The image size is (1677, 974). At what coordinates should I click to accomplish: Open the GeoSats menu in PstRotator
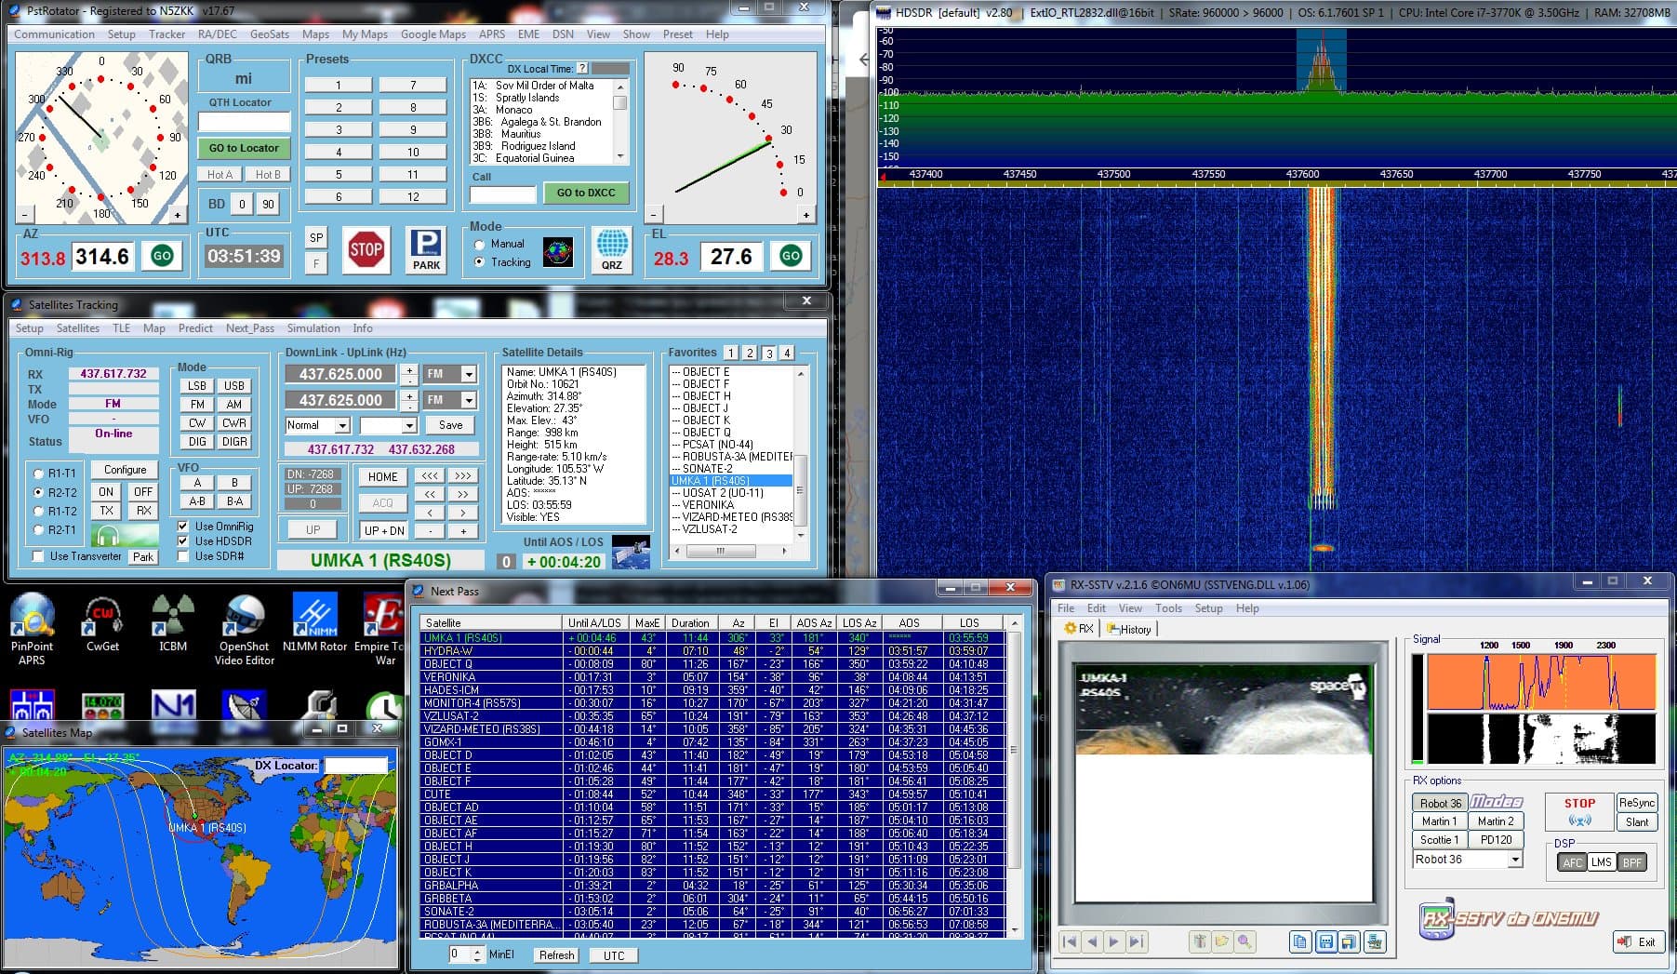click(269, 34)
